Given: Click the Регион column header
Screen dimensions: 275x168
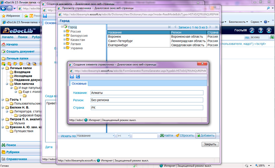Looking at the screenshot, I should click(x=188, y=32).
